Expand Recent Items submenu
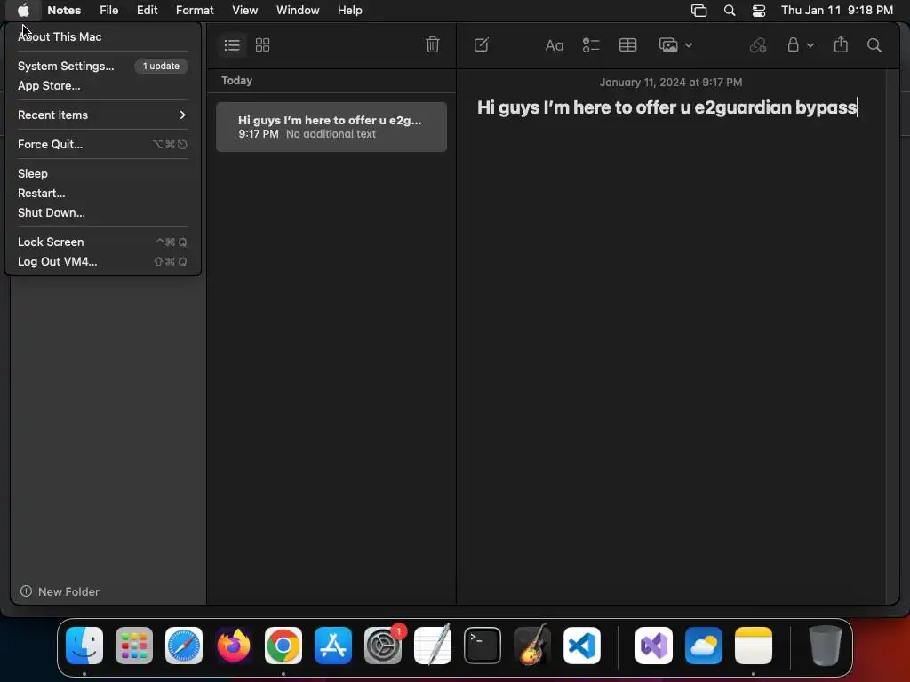Screen dimensions: 910x682 coord(103,115)
